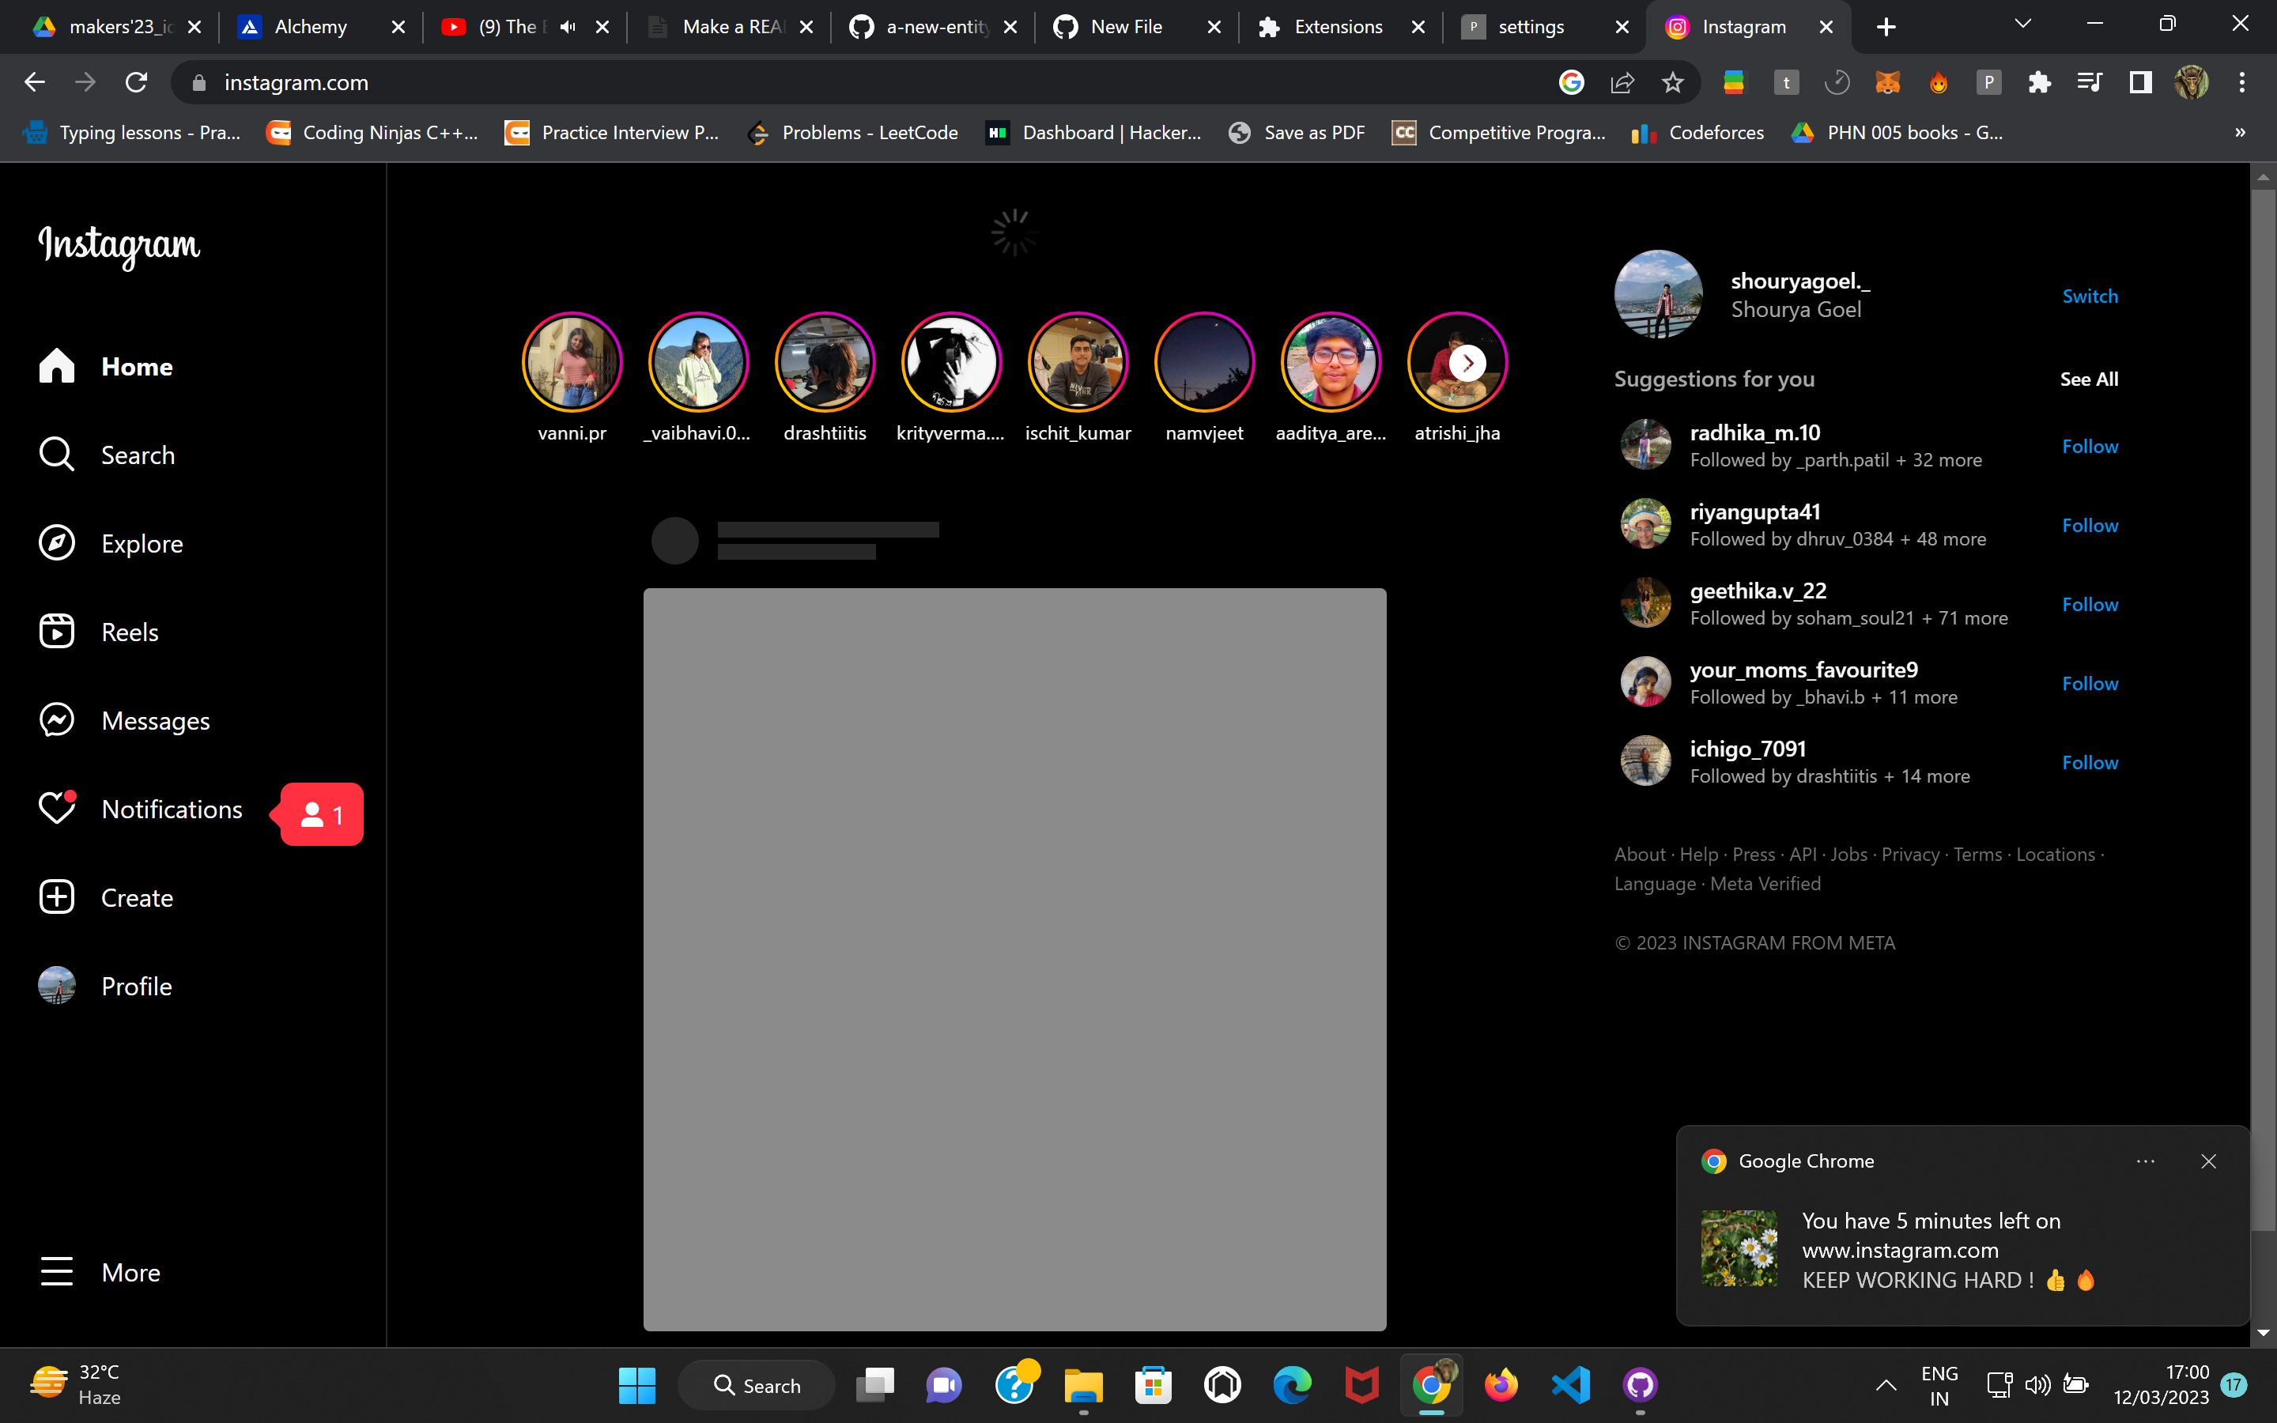
Task: Switch Instagram account
Action: point(2090,296)
